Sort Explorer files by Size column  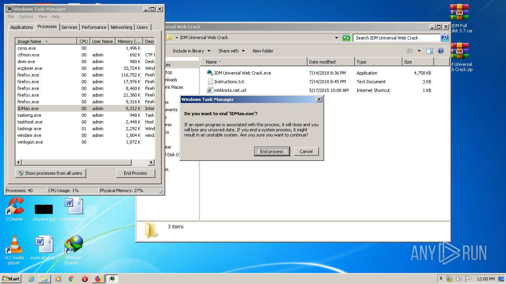pos(418,62)
